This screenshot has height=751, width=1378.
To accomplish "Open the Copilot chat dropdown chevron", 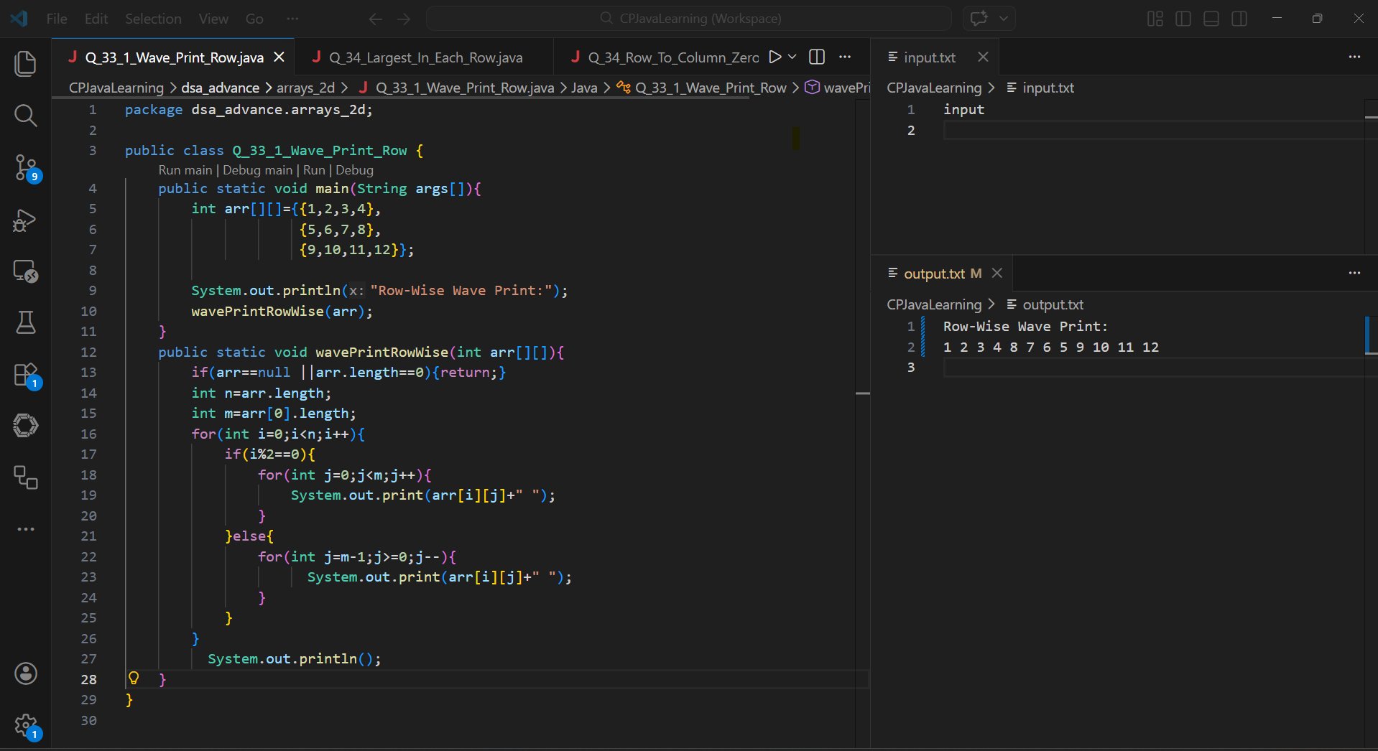I will point(1004,19).
